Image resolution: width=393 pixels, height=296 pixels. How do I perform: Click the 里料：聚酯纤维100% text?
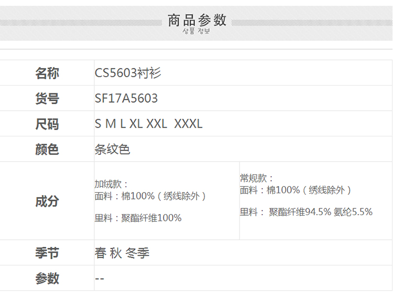pos(138,218)
